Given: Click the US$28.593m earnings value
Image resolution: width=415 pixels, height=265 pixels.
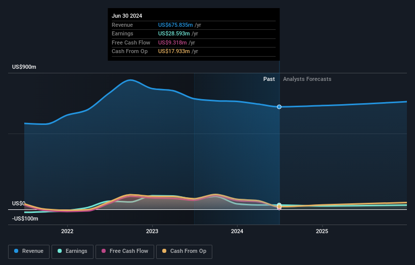Looking at the screenshot, I should [174, 33].
